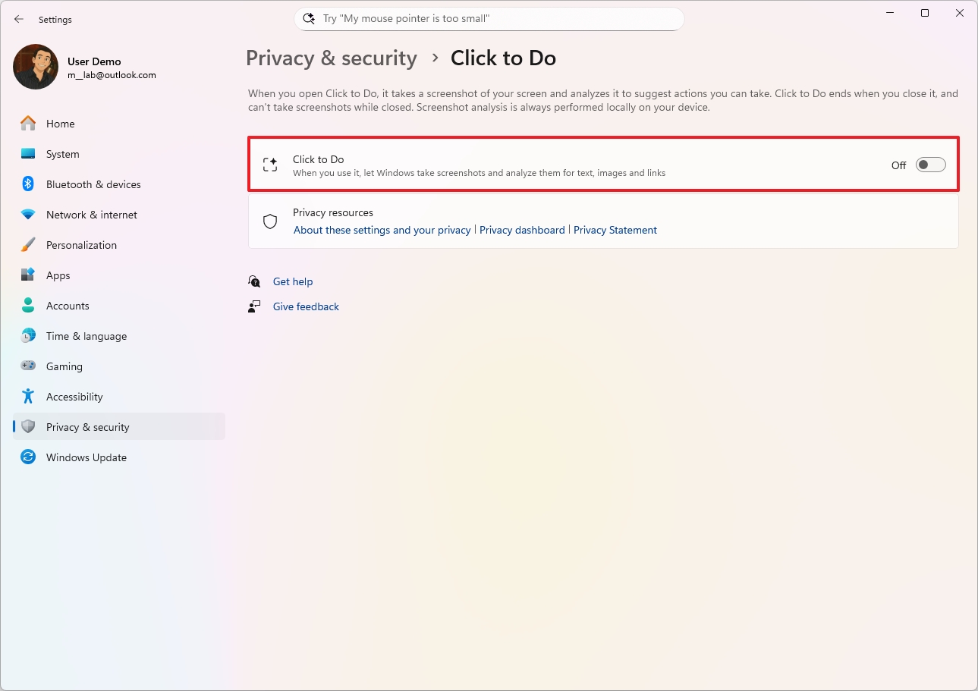The image size is (978, 691).
Task: Click the Gaming controller icon
Action: point(28,366)
